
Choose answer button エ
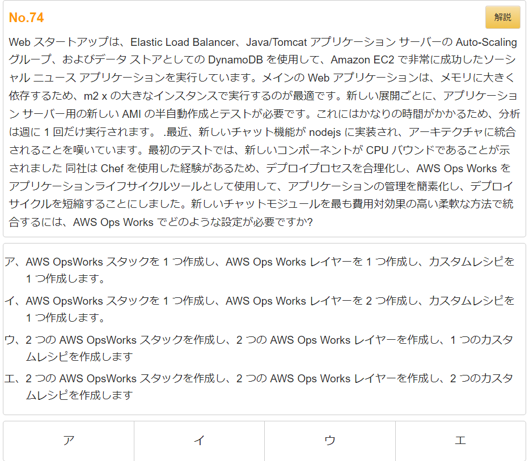[460, 441]
